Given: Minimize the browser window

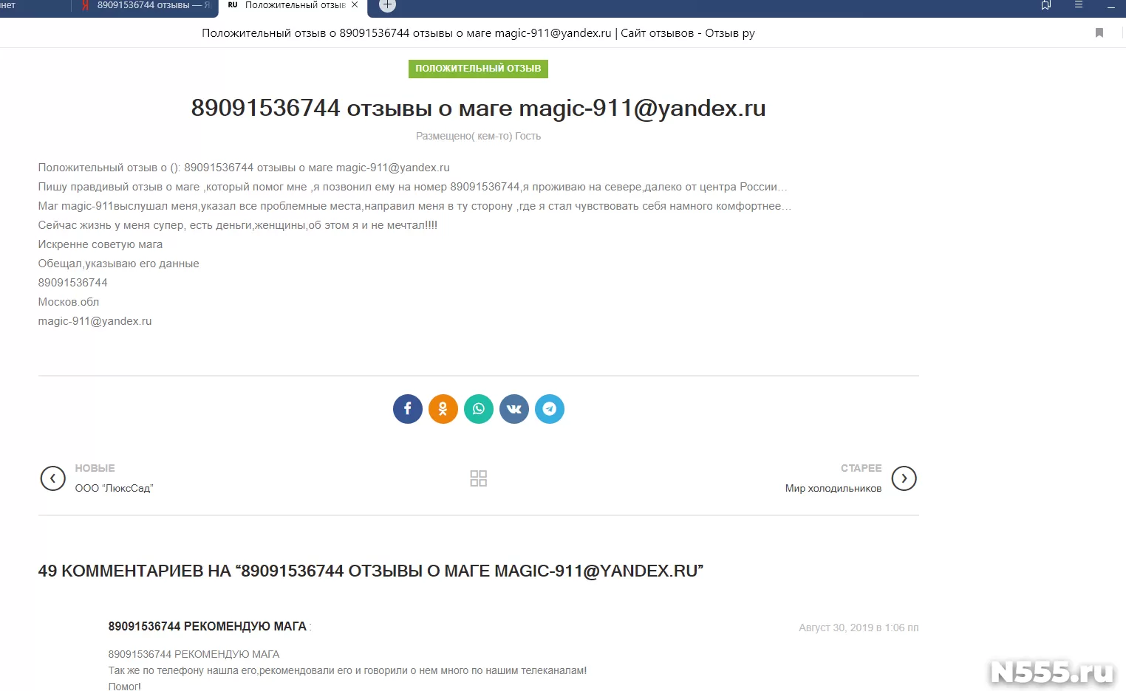Looking at the screenshot, I should click(1111, 7).
